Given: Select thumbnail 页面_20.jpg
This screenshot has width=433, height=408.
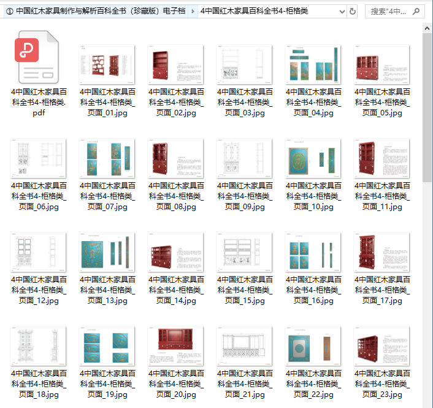Looking at the screenshot, I should [x=175, y=347].
